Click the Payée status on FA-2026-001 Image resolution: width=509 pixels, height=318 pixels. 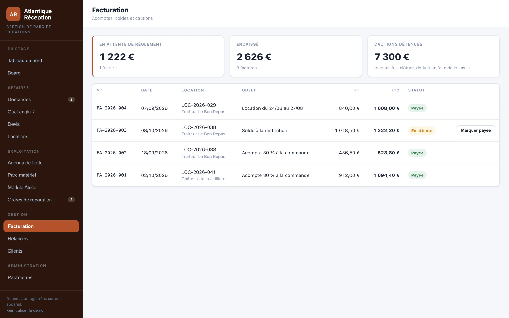pos(417,175)
